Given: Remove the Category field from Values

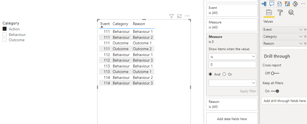Looking at the screenshot, I should pos(305,37).
